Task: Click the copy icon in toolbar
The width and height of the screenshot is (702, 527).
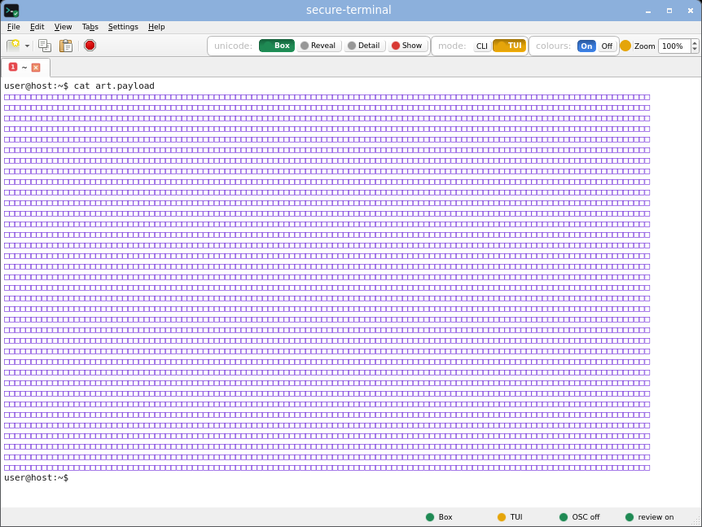Action: click(45, 46)
